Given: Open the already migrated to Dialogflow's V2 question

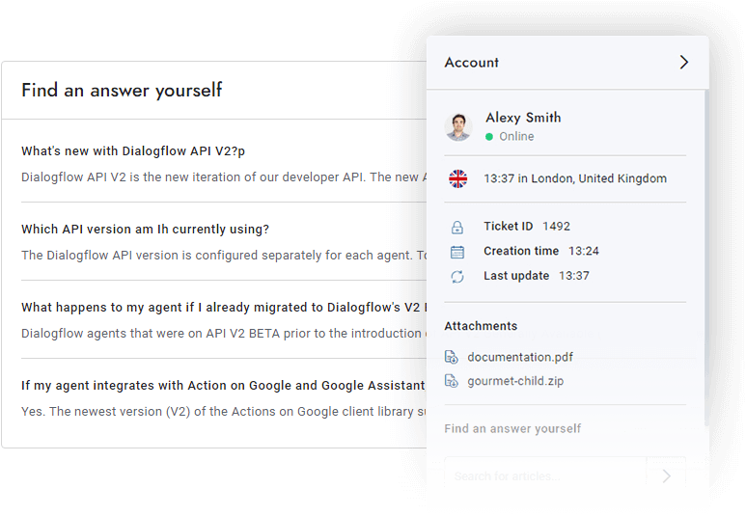Looking at the screenshot, I should [x=222, y=308].
